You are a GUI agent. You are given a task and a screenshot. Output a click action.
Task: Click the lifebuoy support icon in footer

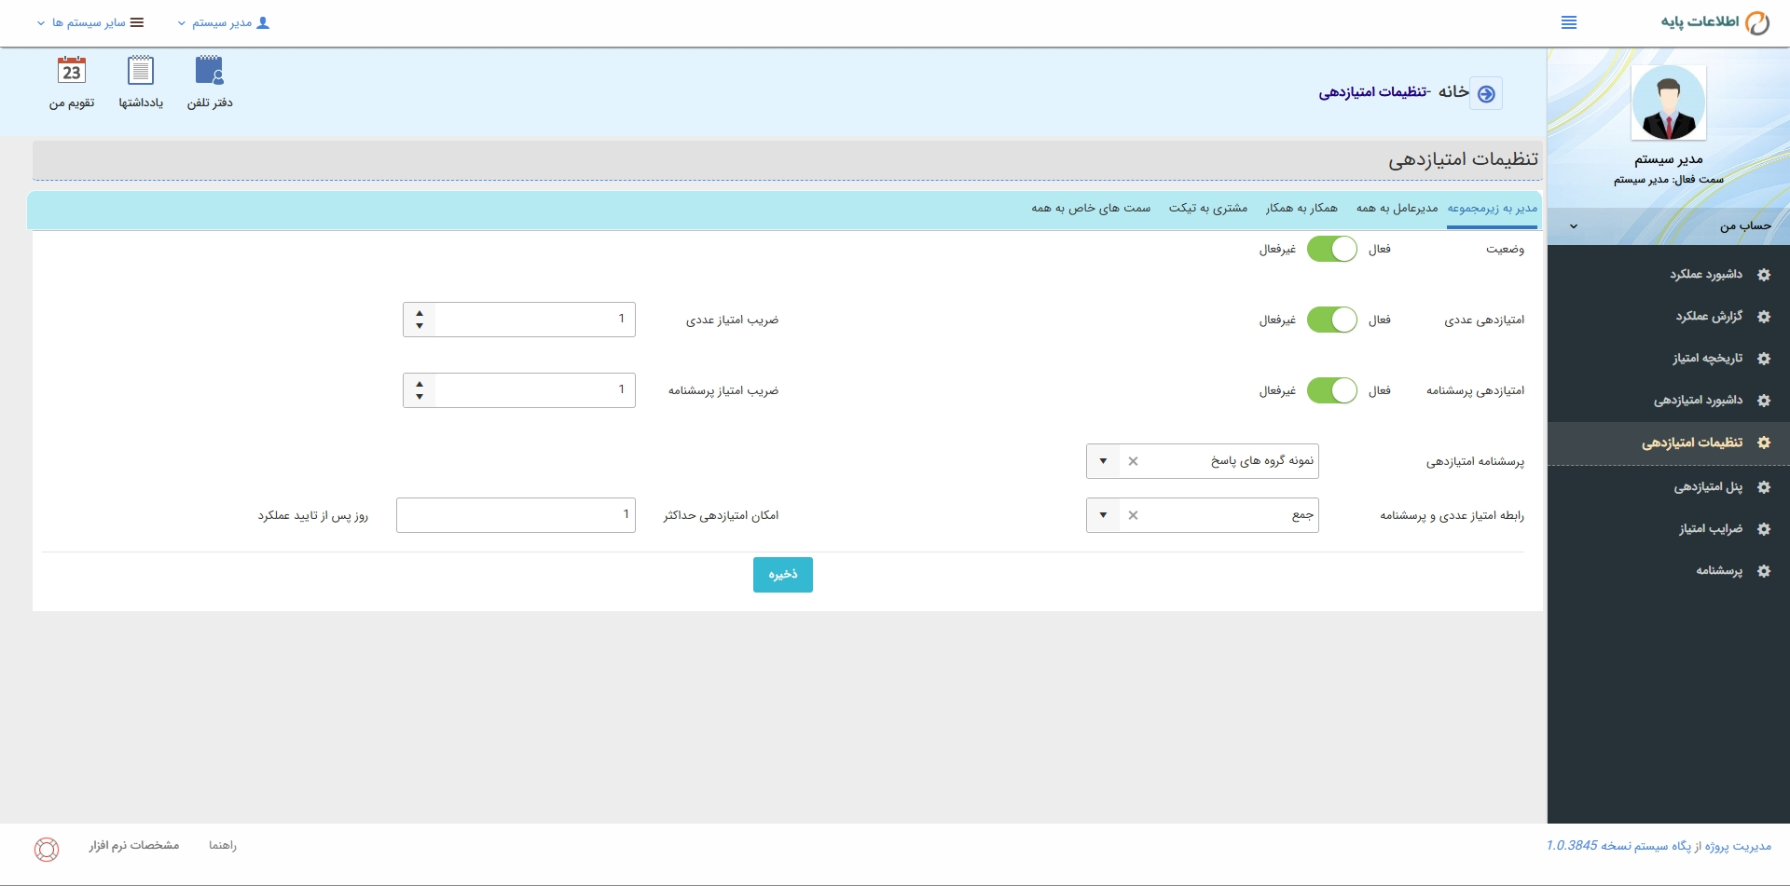[x=47, y=849]
